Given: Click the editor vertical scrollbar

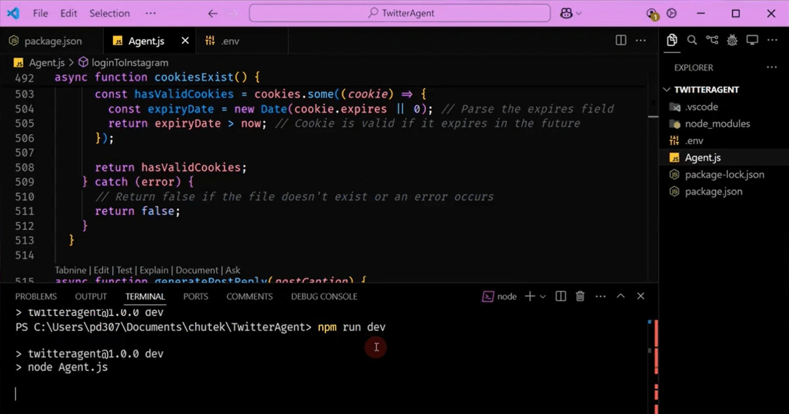Looking at the screenshot, I should click(653, 177).
